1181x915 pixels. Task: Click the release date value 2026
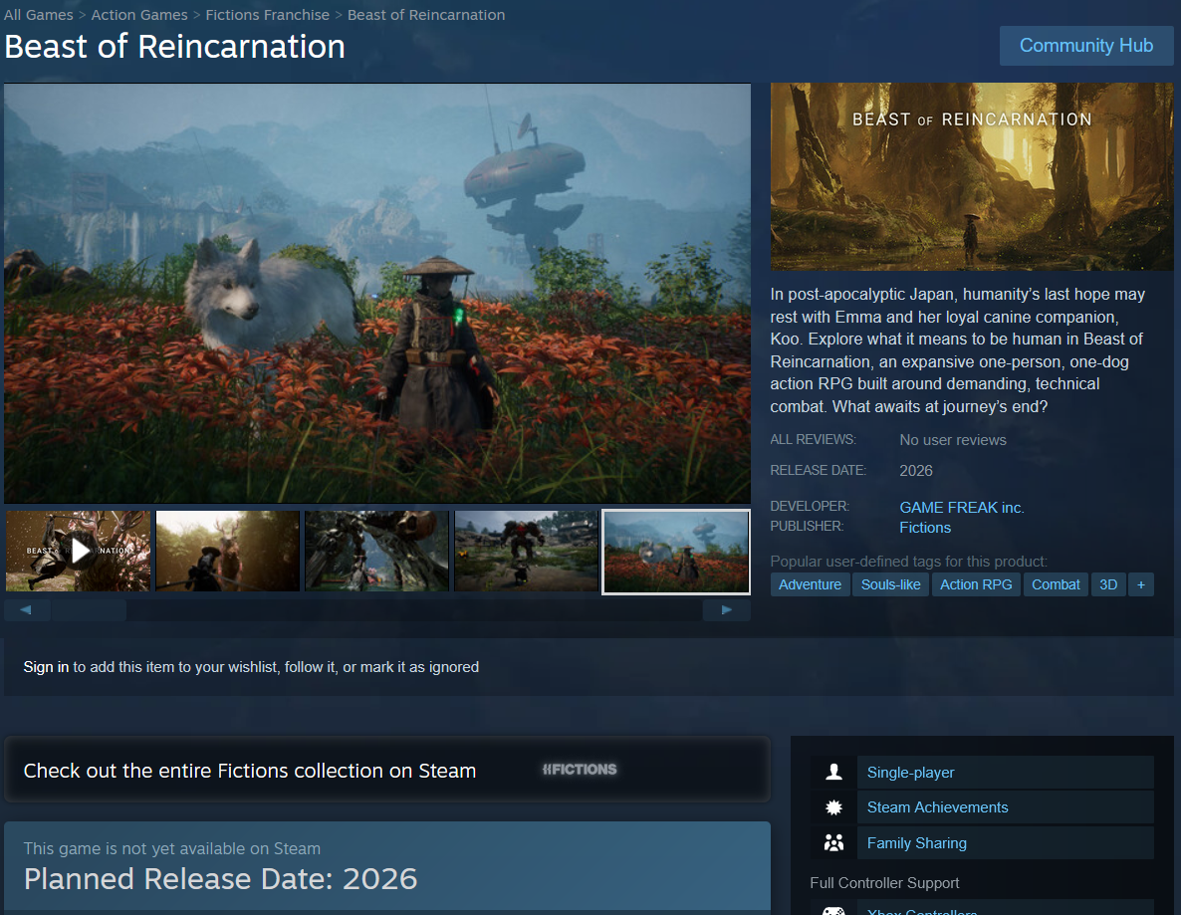(916, 471)
